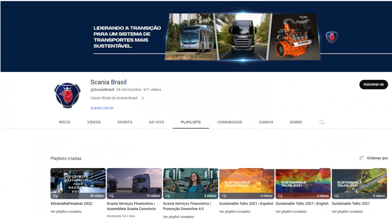The width and height of the screenshot is (392, 219).
Task: Open the Ordenar por dropdown
Action: (x=373, y=158)
